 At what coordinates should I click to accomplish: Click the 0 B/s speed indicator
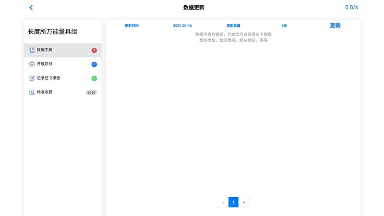click(x=351, y=7)
